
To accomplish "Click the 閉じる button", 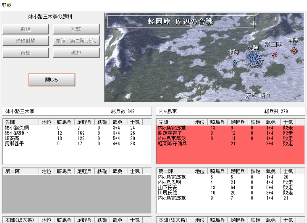I will pyautogui.click(x=52, y=80).
